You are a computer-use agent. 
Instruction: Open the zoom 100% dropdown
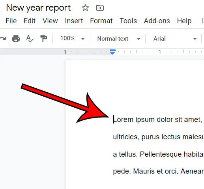click(x=72, y=39)
